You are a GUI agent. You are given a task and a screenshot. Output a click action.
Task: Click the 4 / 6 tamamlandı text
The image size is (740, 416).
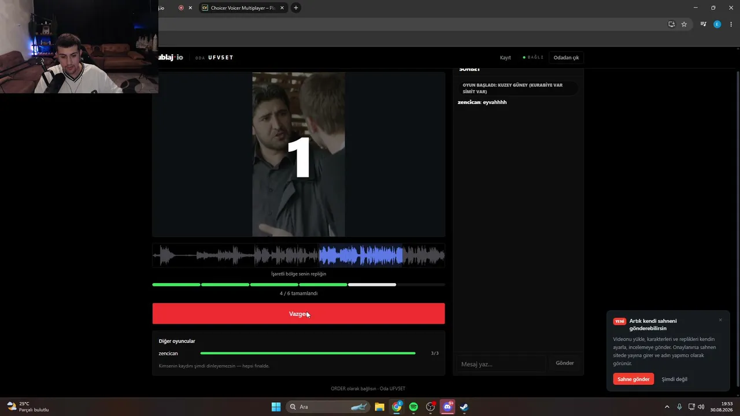(298, 294)
